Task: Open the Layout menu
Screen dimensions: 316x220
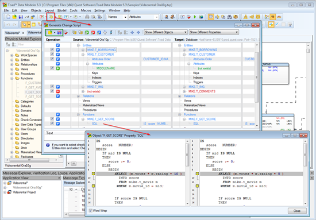Action: click(x=49, y=10)
